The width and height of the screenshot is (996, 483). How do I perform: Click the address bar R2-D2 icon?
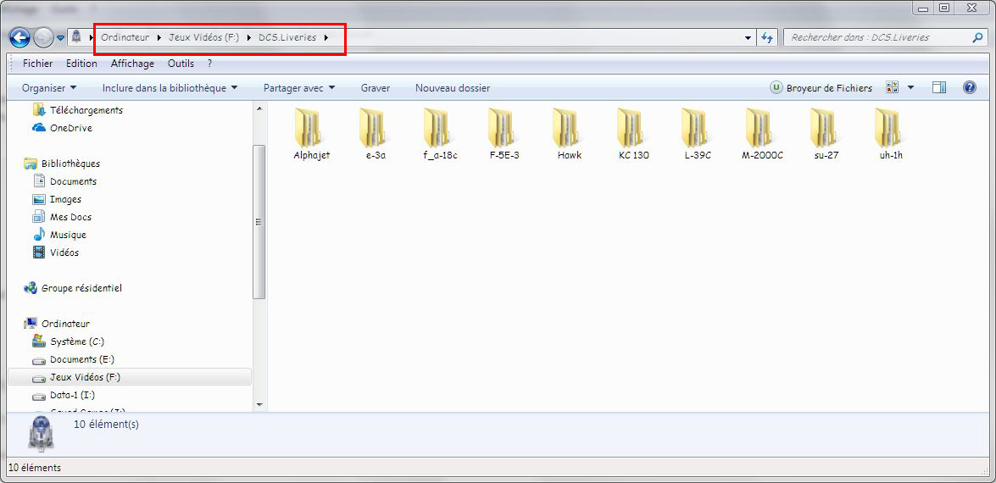[76, 36]
